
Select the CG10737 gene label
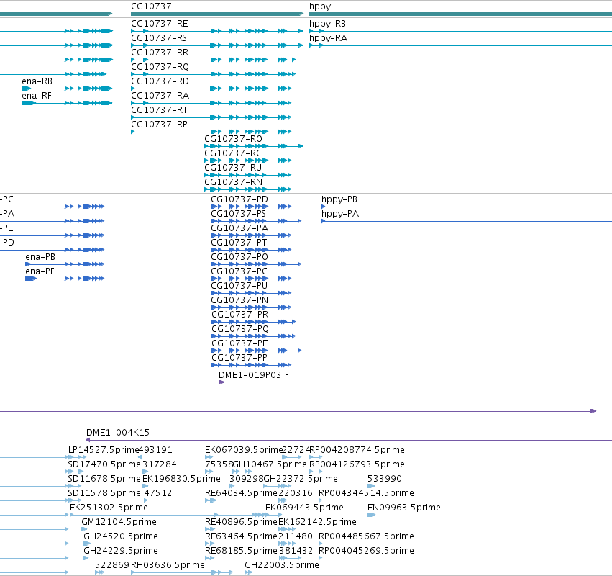[151, 6]
